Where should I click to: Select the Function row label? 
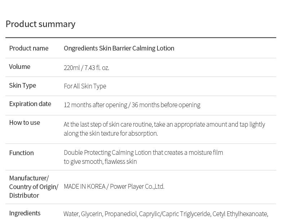point(21,153)
